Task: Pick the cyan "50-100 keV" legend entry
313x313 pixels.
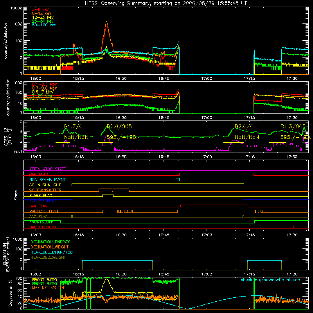Action: (44, 25)
